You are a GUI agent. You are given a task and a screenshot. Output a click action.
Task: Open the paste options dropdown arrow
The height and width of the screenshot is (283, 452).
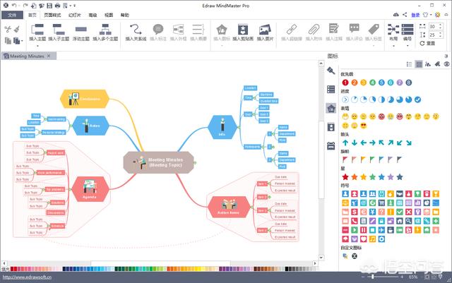[x=22, y=41]
